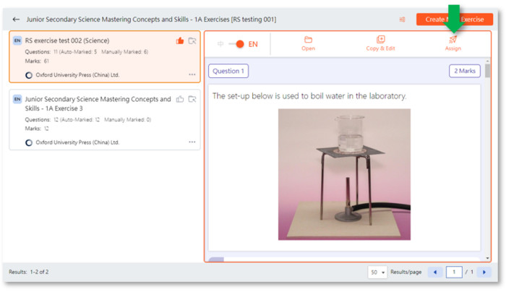Open the filter settings icon near Create button

tap(402, 20)
